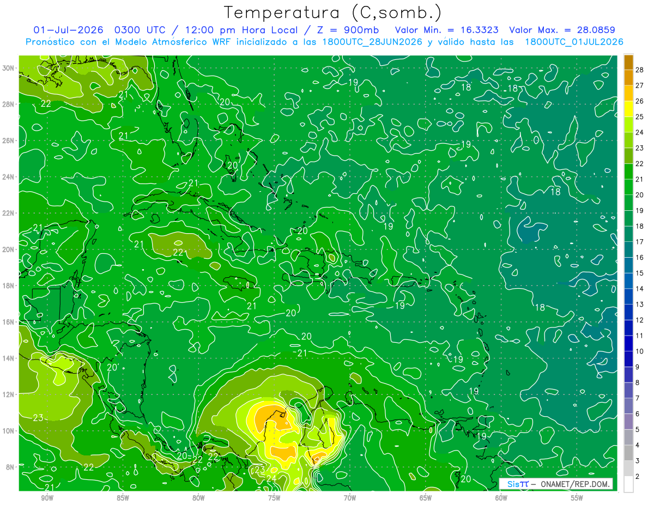
Task: Click legend scale value 12
Action: [640, 320]
